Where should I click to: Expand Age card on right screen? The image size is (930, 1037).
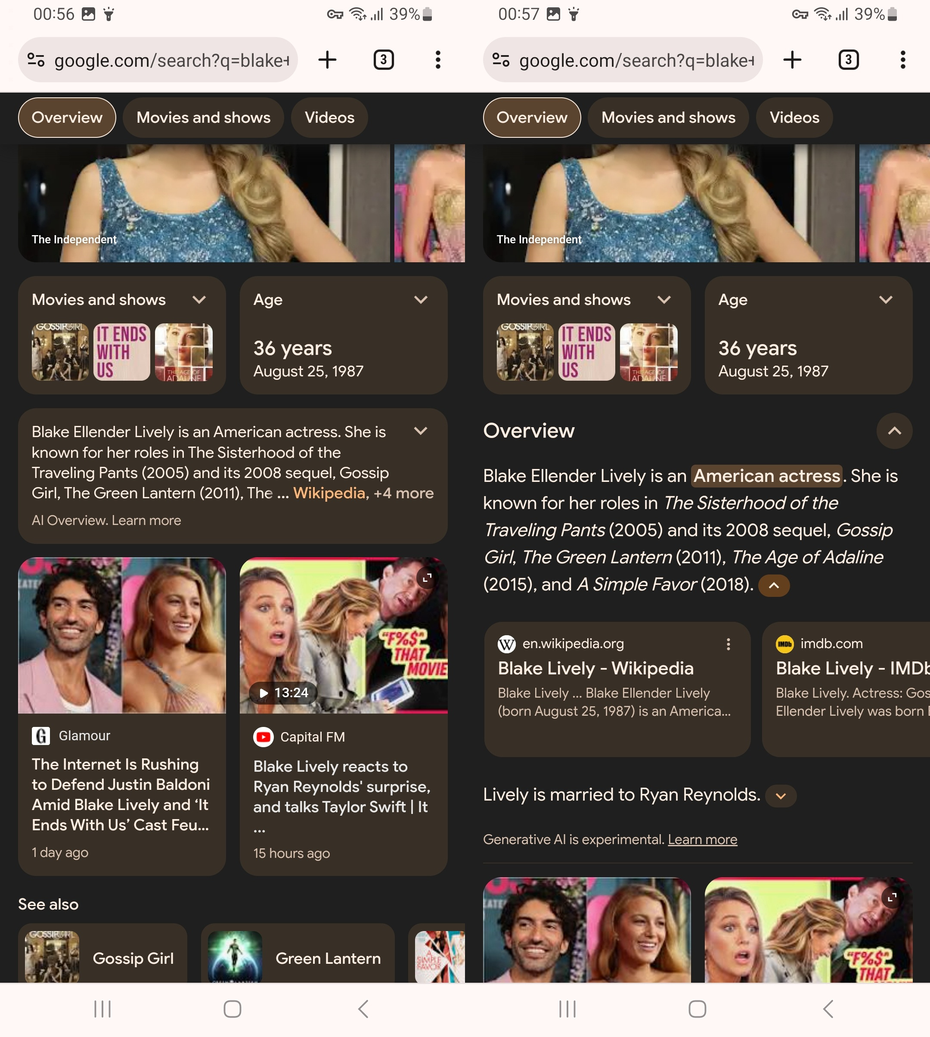click(886, 299)
